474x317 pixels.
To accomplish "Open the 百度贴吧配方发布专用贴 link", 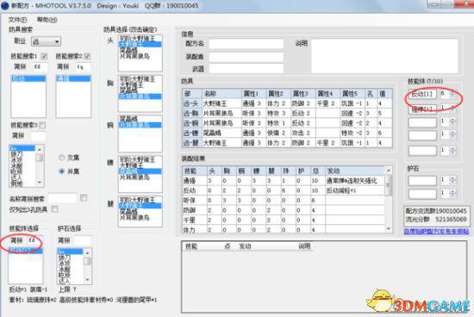I will [x=437, y=231].
